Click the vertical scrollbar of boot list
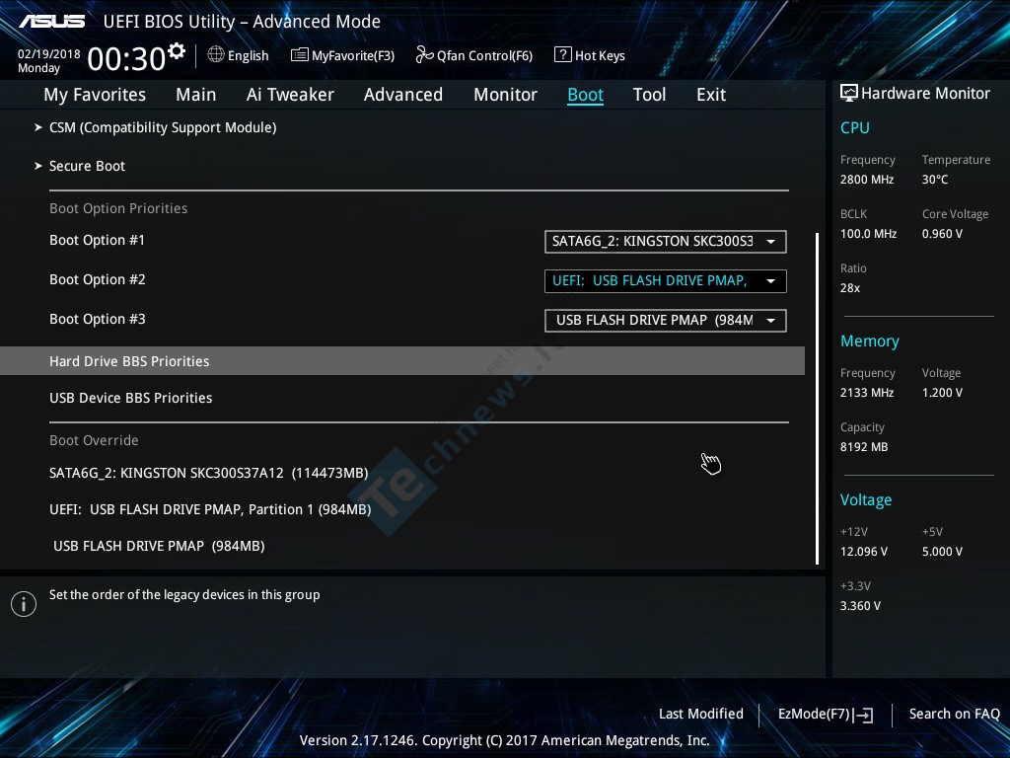 817,399
